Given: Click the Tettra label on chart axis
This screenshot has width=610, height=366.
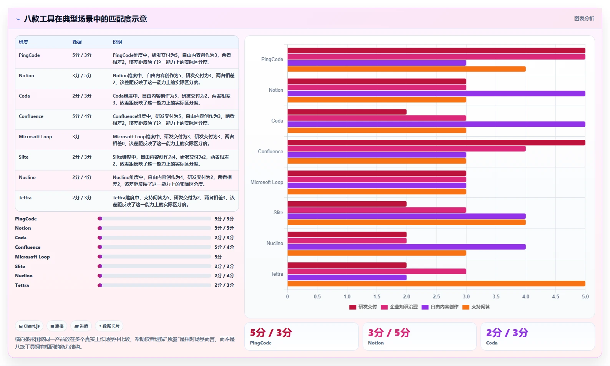Looking at the screenshot, I should click(x=277, y=274).
